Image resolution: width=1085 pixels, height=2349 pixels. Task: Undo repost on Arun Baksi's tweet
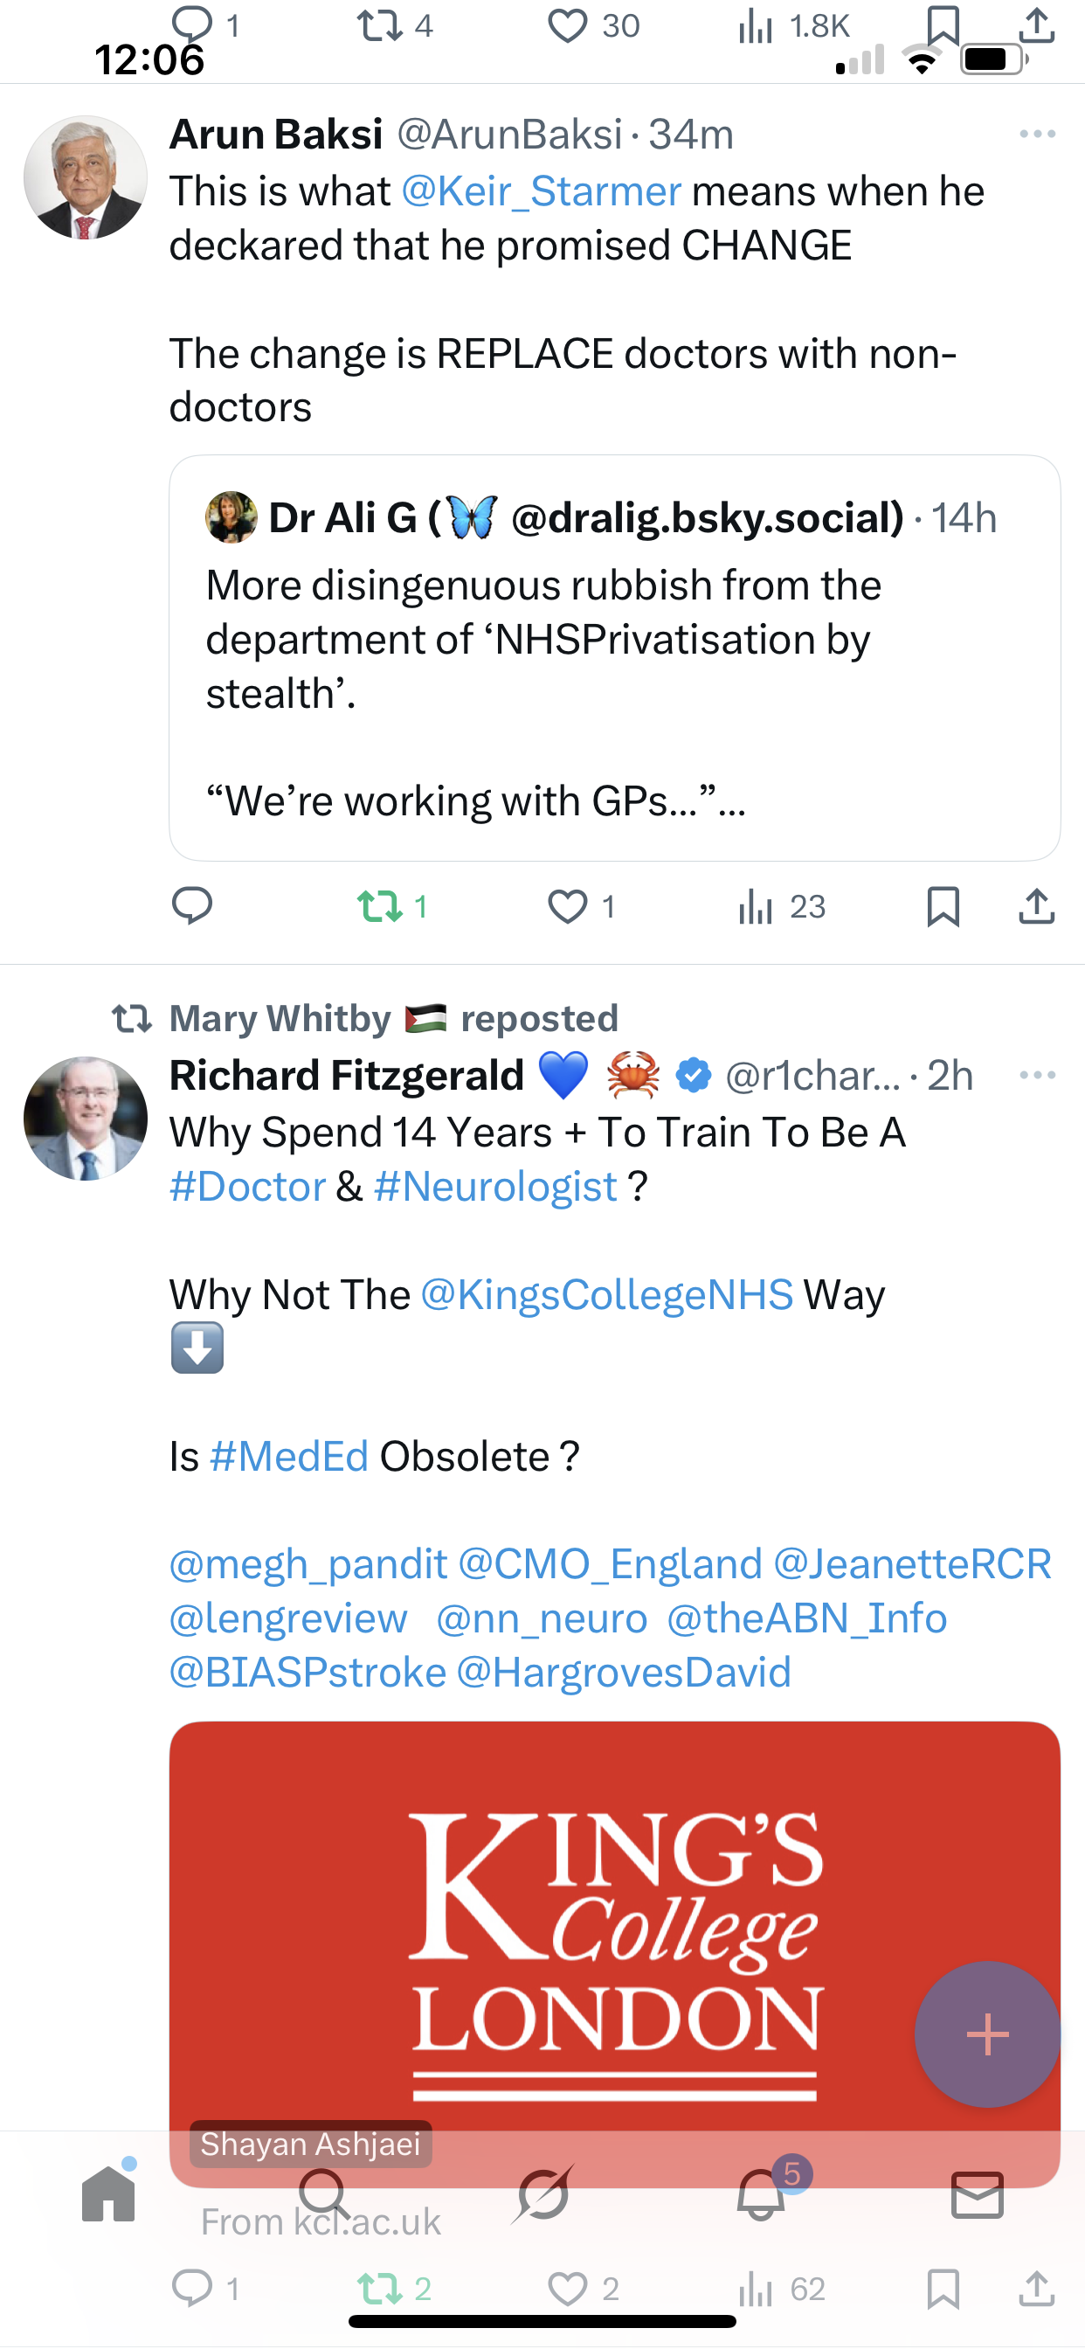[379, 906]
